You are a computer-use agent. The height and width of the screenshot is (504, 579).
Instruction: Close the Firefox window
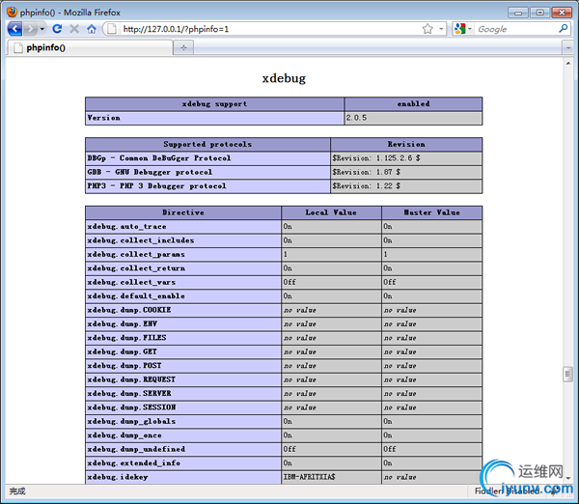[562, 13]
